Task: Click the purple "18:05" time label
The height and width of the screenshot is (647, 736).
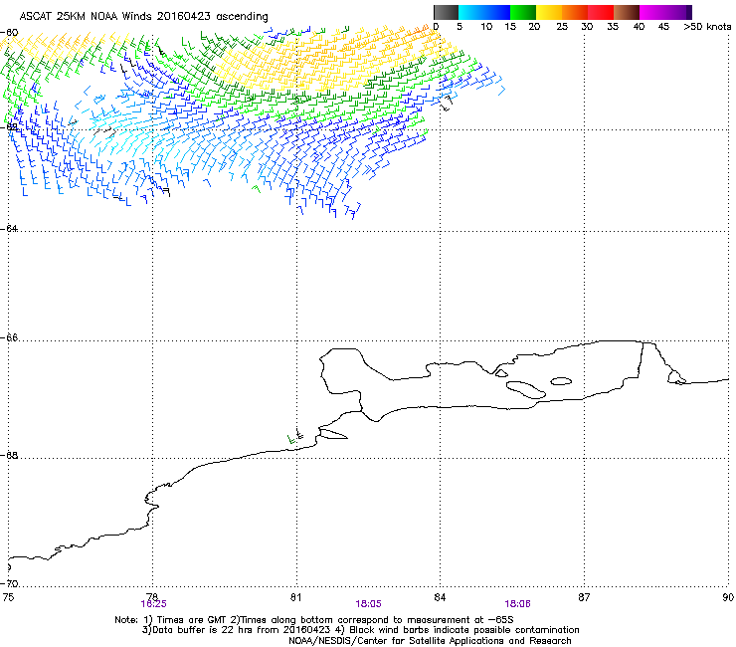Action: coord(368,604)
